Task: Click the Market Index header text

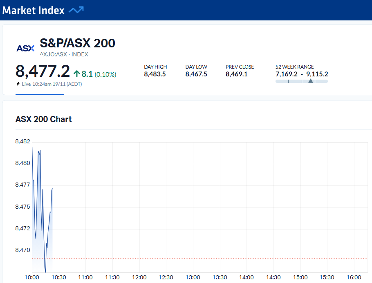Action: (x=33, y=10)
